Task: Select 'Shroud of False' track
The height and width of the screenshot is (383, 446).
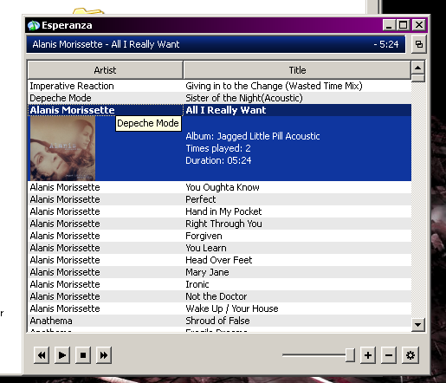Action: pos(217,321)
